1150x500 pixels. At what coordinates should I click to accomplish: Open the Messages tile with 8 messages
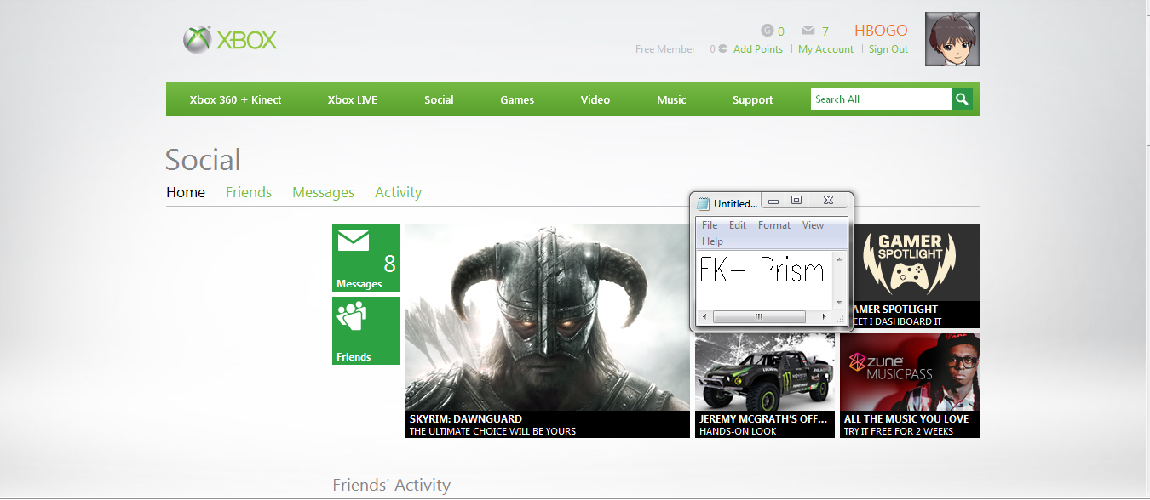point(366,258)
